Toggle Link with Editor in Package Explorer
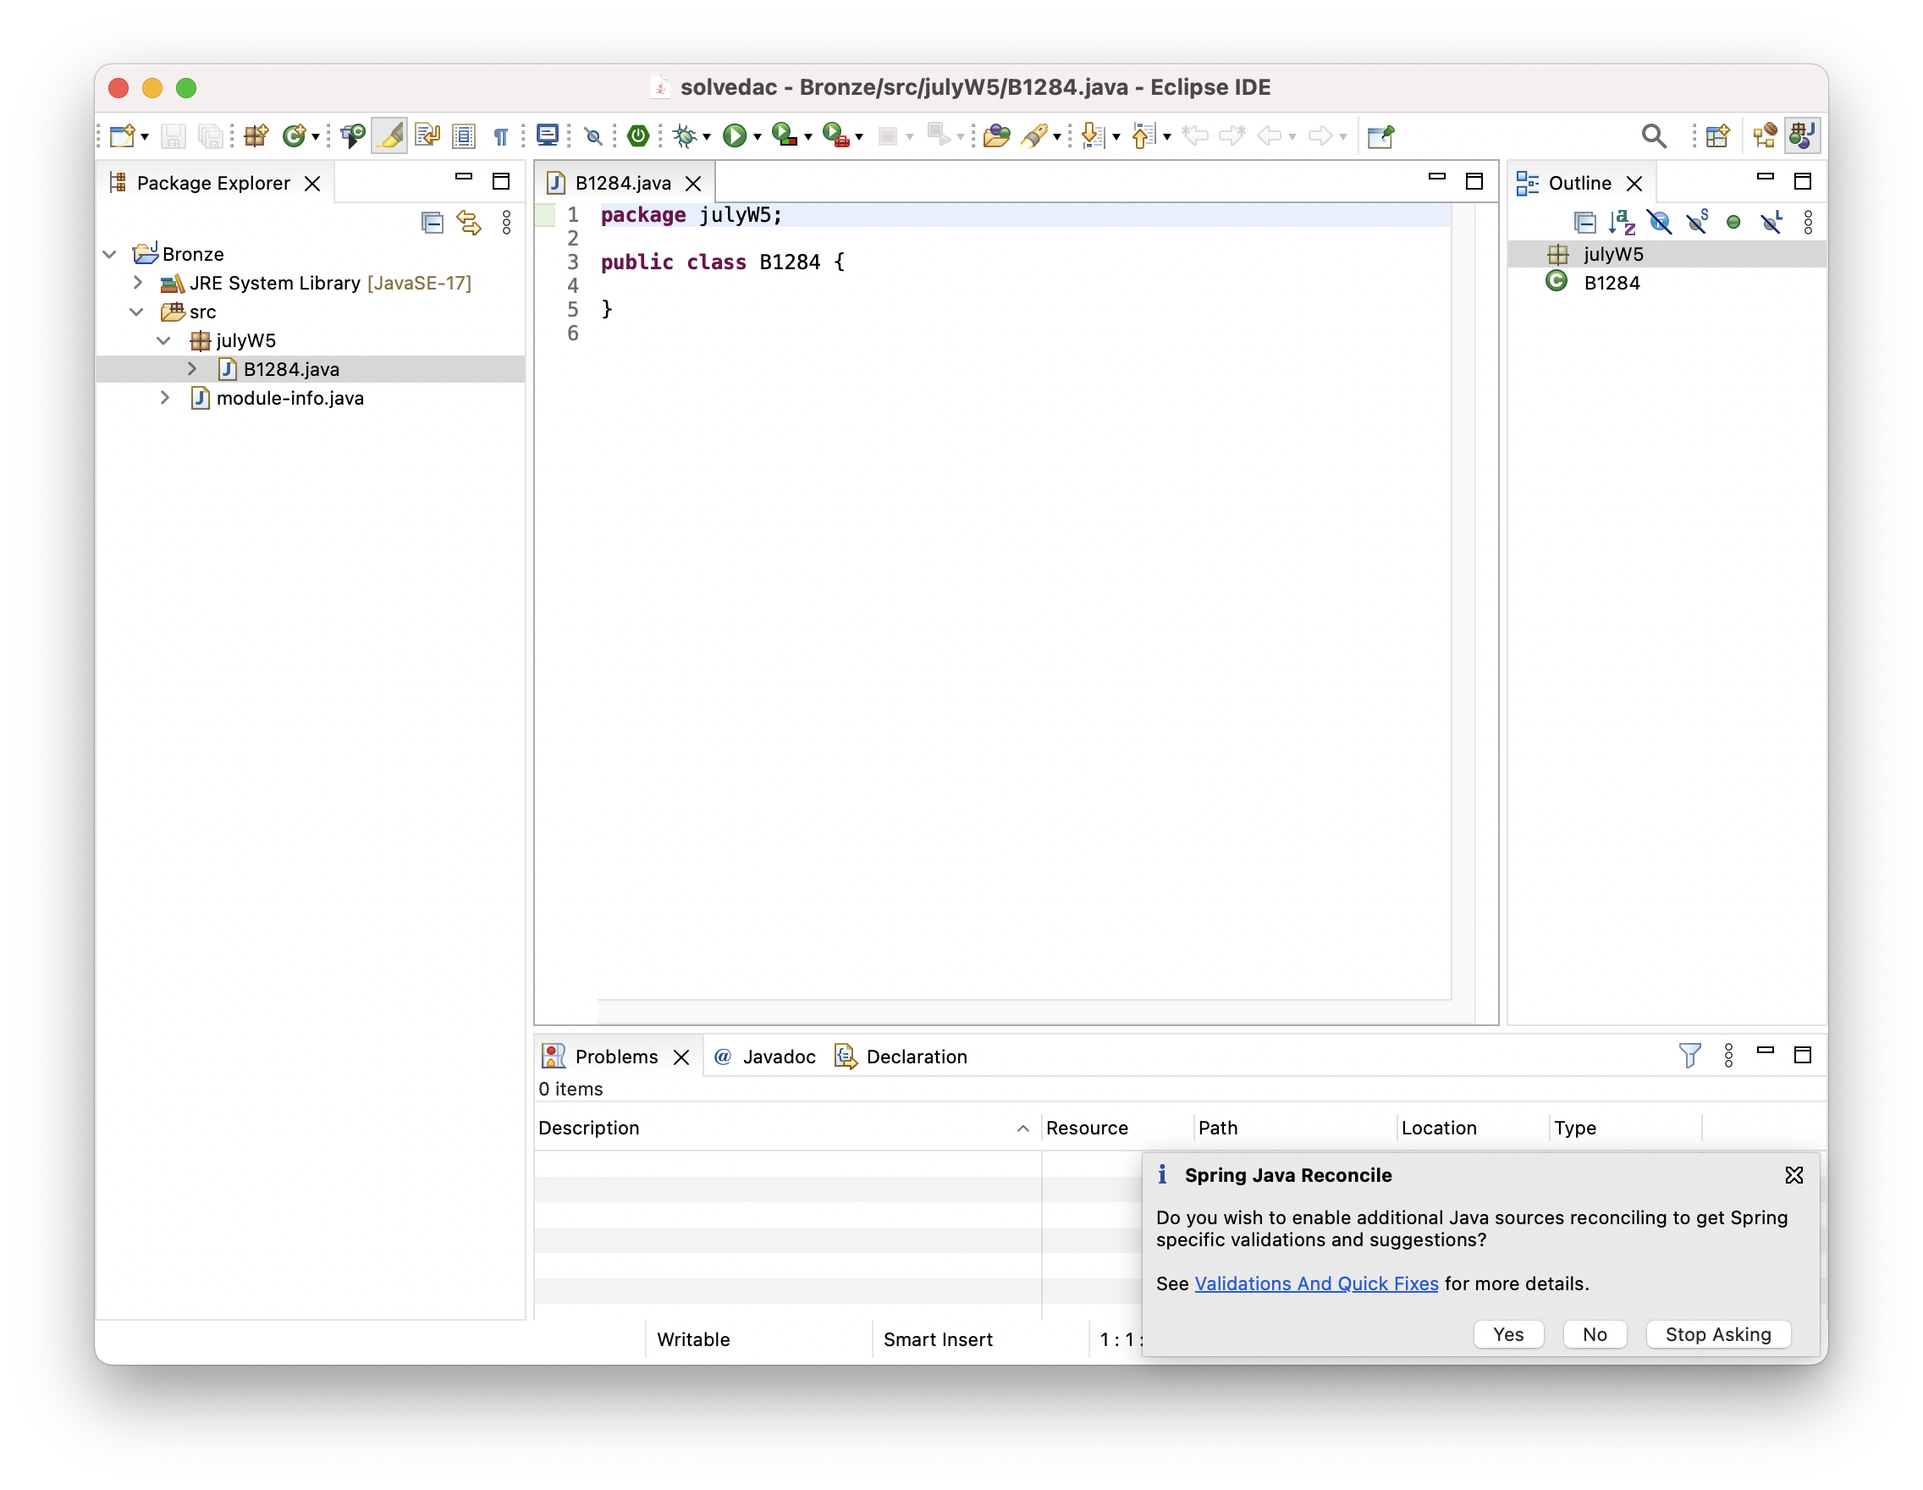Screen dimensions: 1923x1490 point(468,222)
